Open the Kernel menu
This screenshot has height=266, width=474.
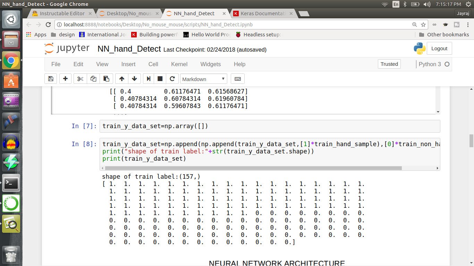click(x=179, y=64)
